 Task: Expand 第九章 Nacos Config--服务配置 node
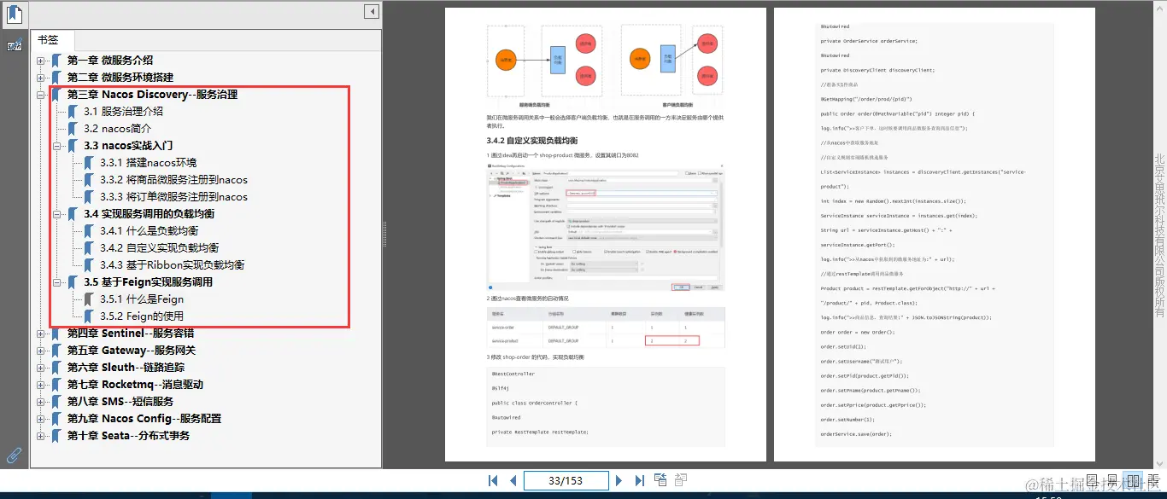(41, 419)
